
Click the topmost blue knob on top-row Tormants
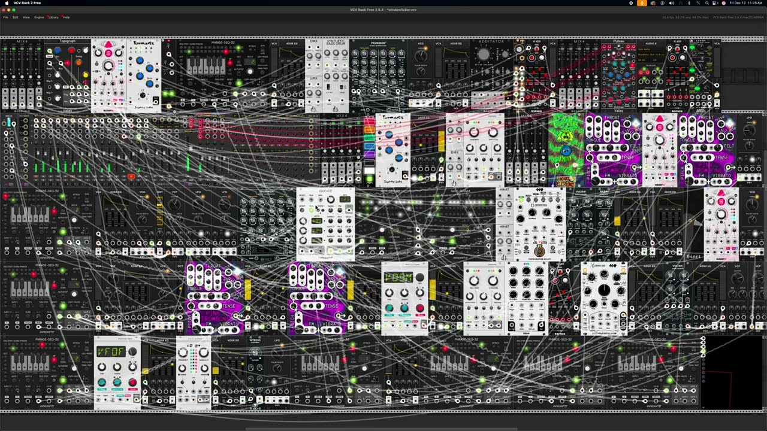click(x=140, y=60)
